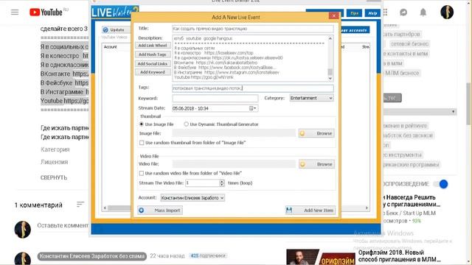
Task: Click the YouTube comment input placeholder
Action: [63, 225]
